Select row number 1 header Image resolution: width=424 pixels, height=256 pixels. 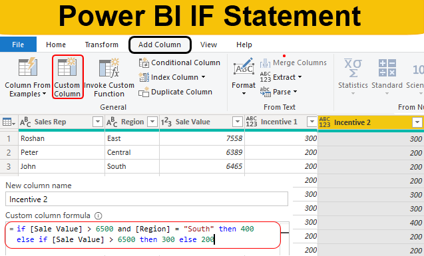point(9,138)
